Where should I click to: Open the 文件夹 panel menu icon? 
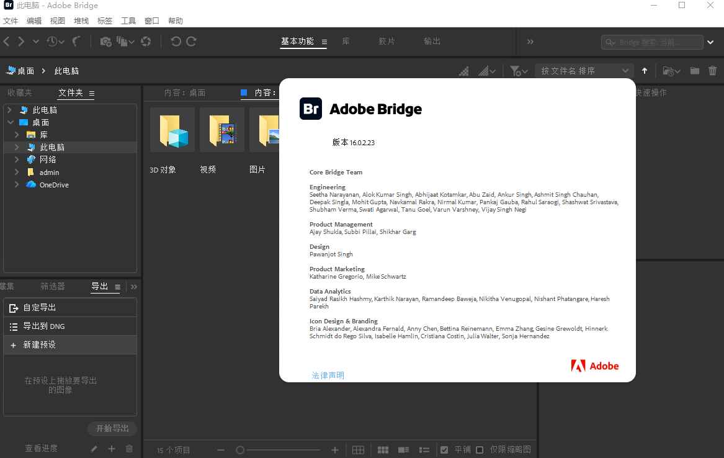click(x=91, y=93)
